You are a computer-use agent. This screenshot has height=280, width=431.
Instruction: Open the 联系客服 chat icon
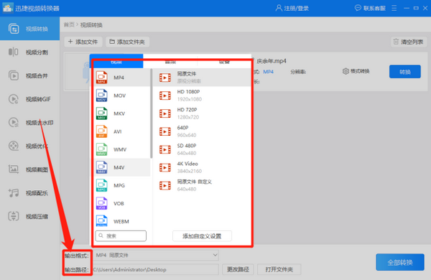coord(358,8)
